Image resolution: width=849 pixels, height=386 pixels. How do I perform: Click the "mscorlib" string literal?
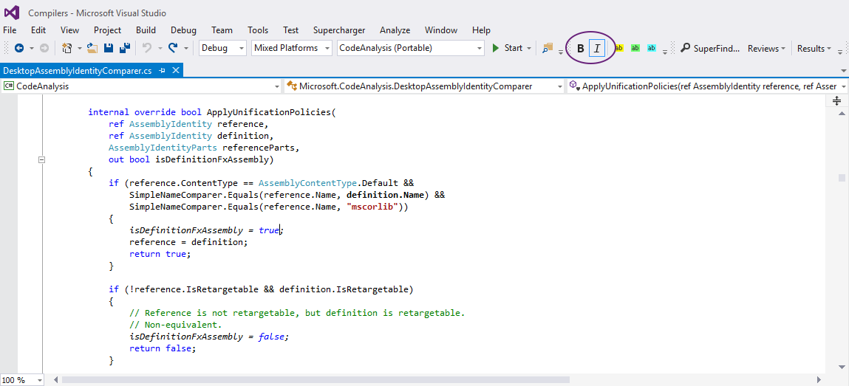(x=372, y=207)
